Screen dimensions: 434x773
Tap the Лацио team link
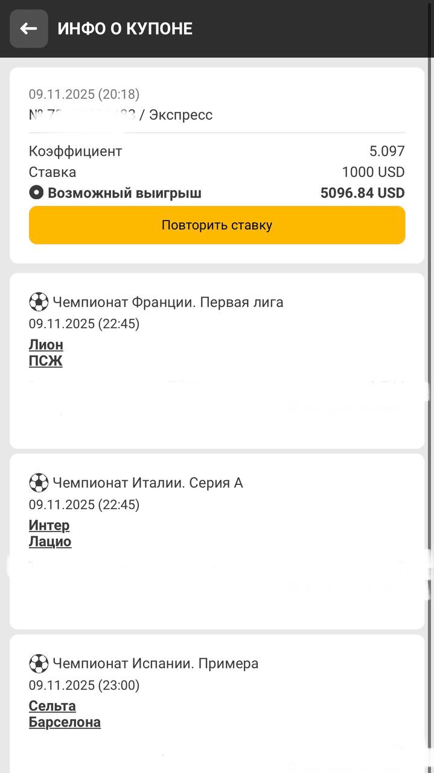coord(50,542)
